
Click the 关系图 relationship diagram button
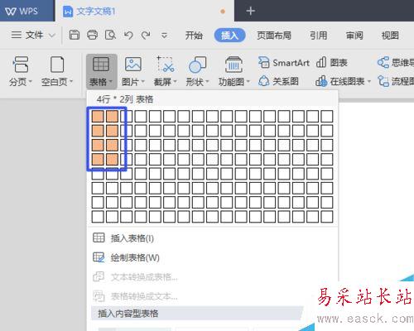[278, 81]
